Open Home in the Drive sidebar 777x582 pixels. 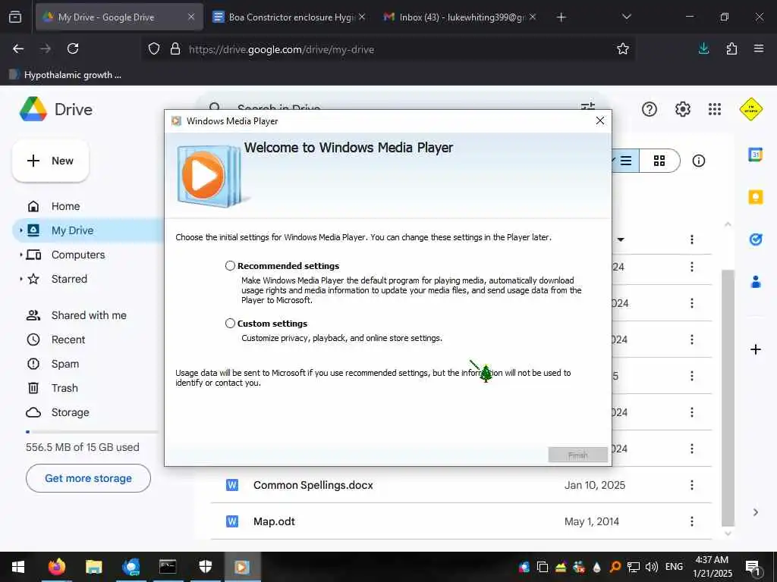coord(65,206)
